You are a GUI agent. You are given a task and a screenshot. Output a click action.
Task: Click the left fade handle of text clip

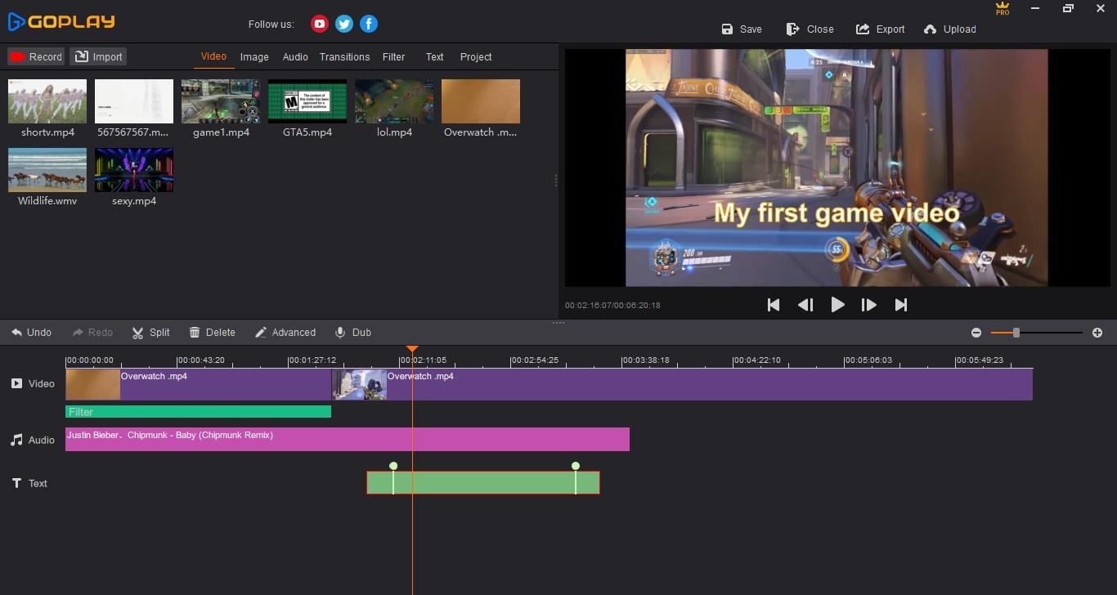tap(393, 466)
